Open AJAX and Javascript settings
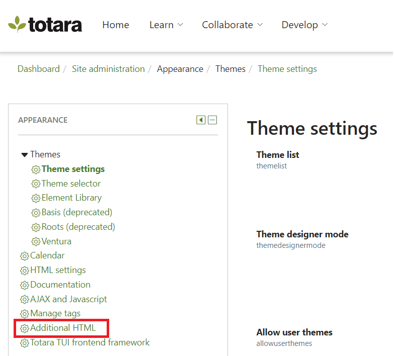This screenshot has width=394, height=356. pos(68,299)
